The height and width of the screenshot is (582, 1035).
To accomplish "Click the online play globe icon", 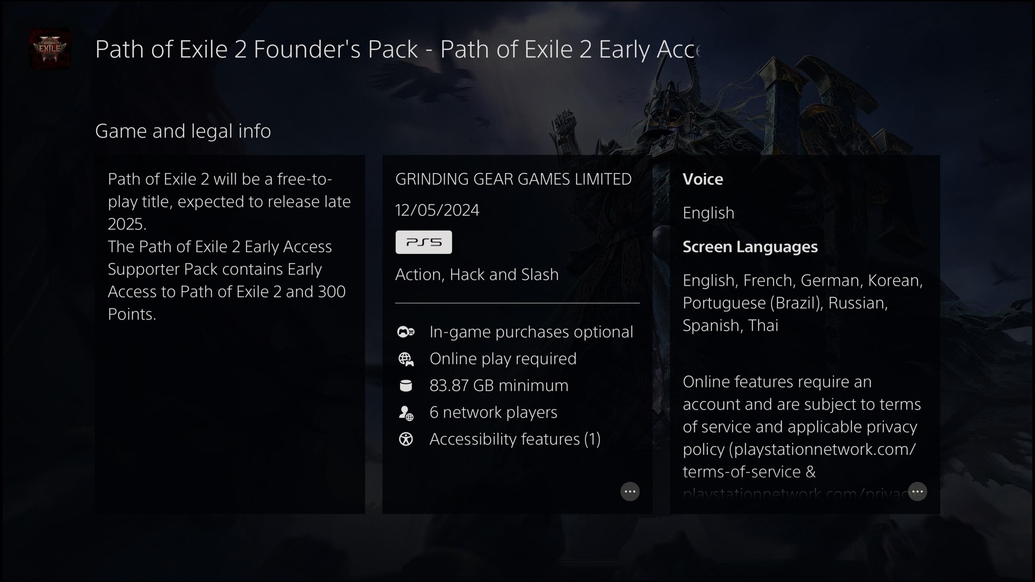I will (406, 359).
